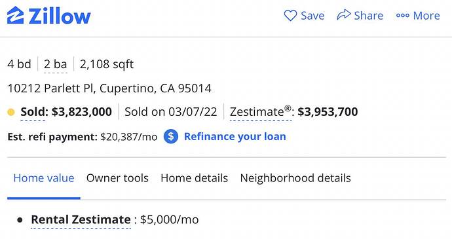Screen dimensions: 452x239
Task: Click the Save text button
Action: coord(312,16)
